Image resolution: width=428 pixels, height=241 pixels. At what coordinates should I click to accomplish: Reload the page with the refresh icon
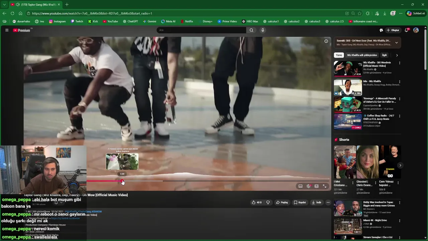click(x=12, y=13)
